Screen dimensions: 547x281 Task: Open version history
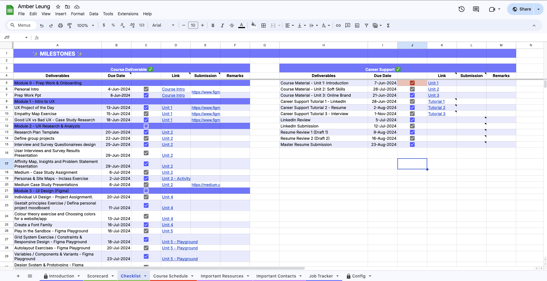461,9
